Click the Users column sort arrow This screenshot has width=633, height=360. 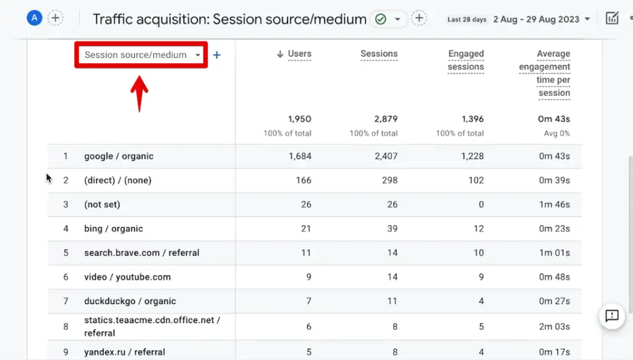(x=283, y=53)
